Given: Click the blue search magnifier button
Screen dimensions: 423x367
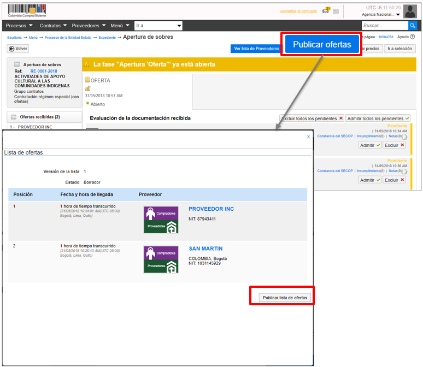Looking at the screenshot, I should click(x=413, y=26).
